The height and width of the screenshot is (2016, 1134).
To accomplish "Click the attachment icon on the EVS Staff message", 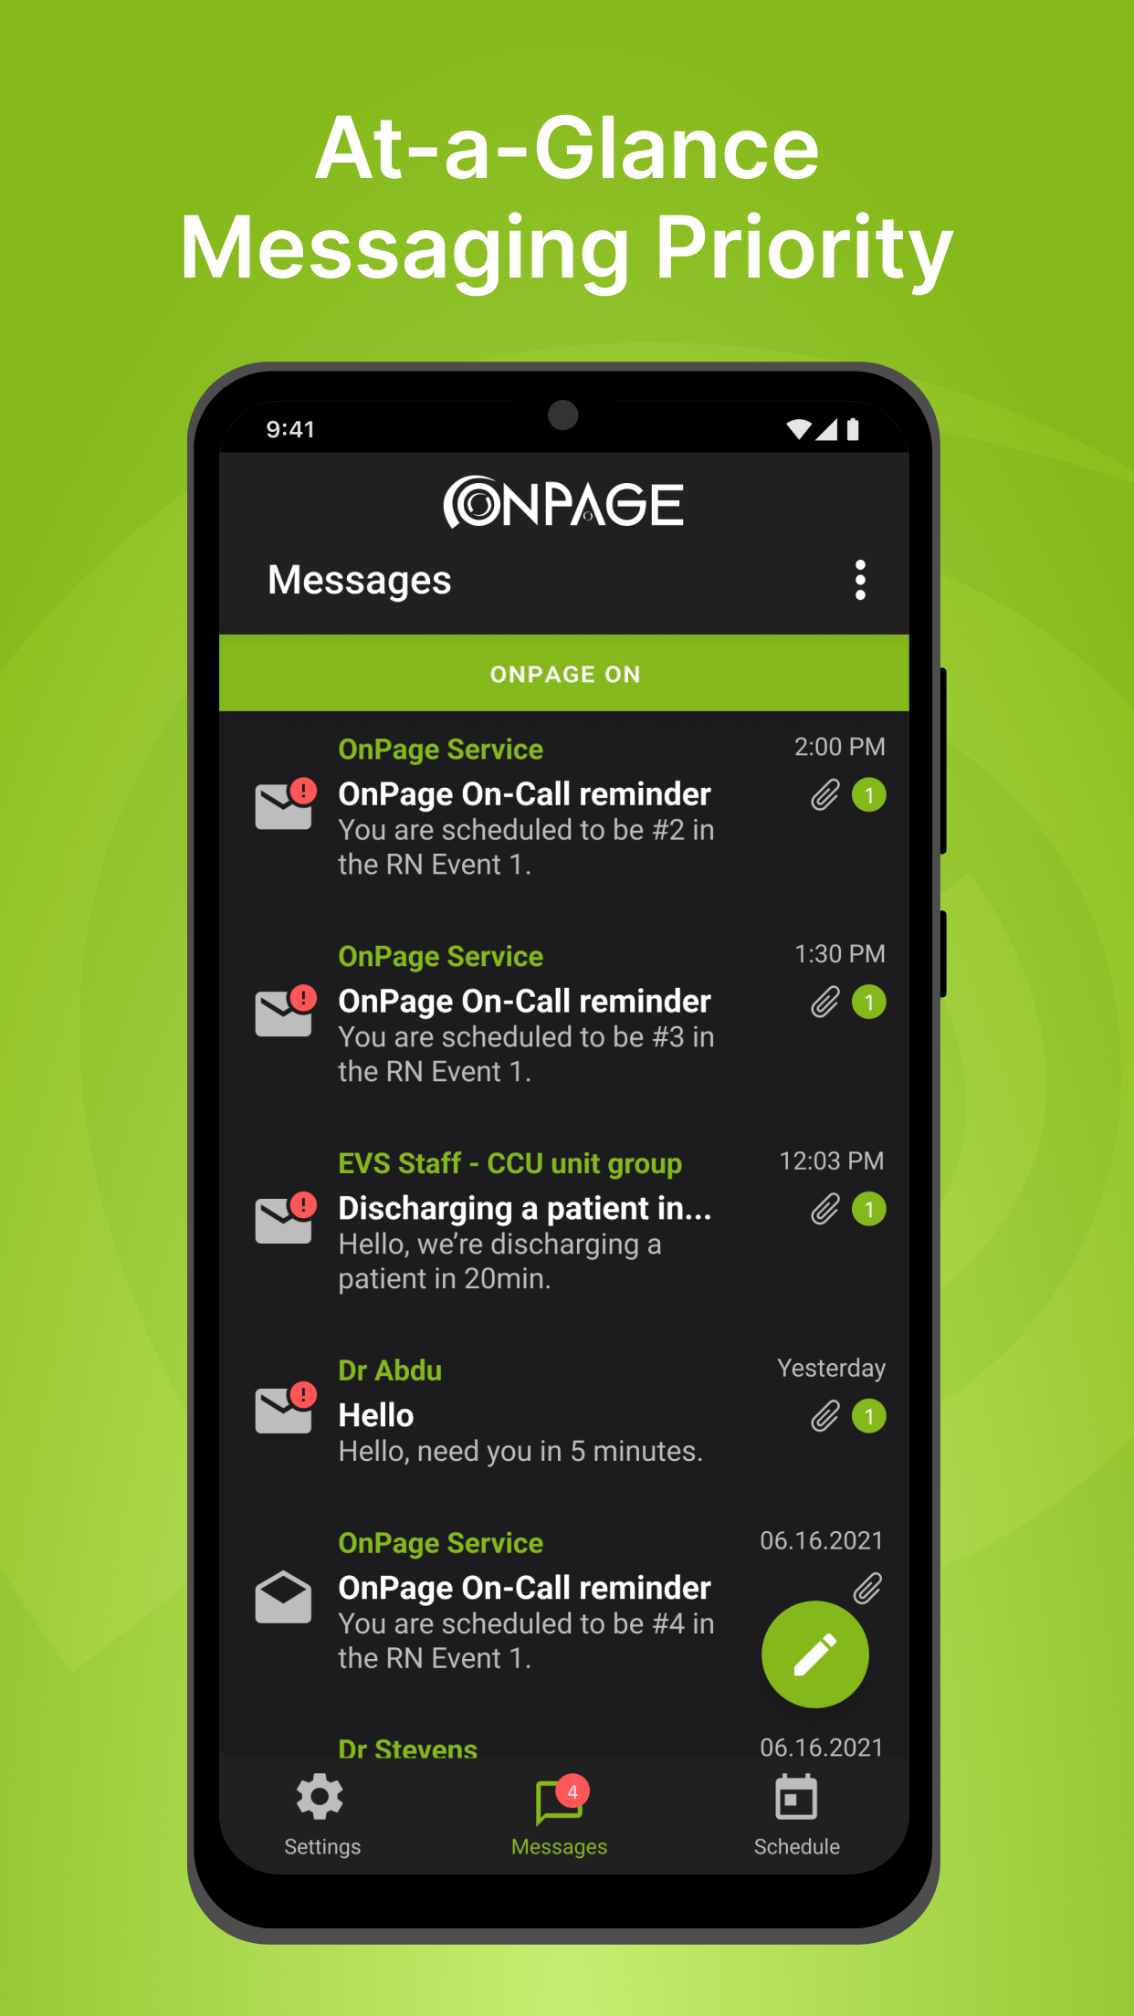I will pos(824,1210).
